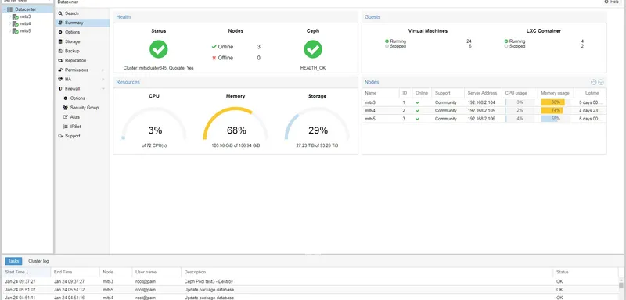The height and width of the screenshot is (300, 626).
Task: Open Firewall Alias entry
Action: (x=75, y=117)
